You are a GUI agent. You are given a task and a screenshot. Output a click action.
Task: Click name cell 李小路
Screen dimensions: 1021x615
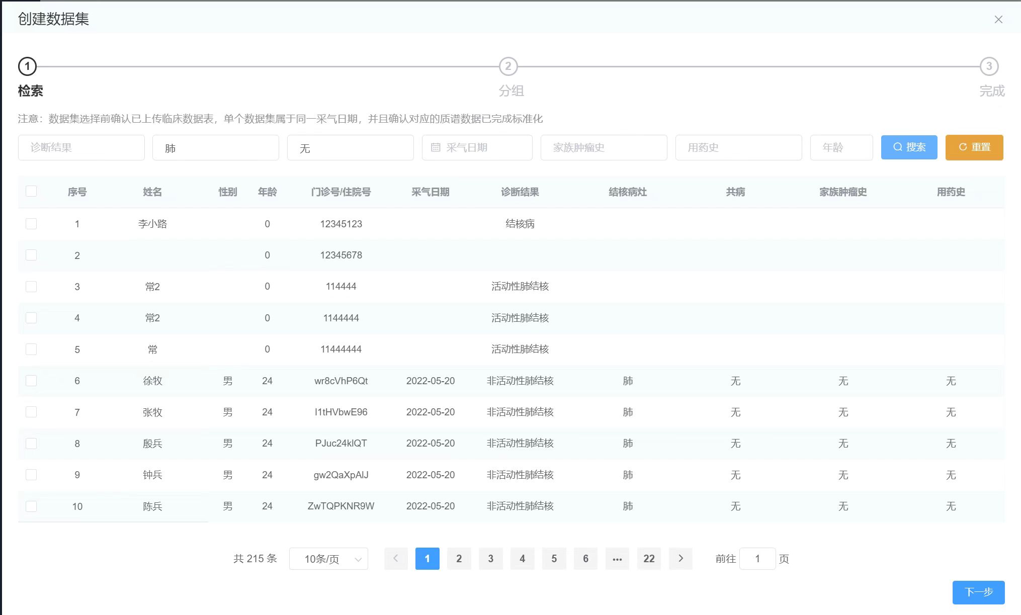pyautogui.click(x=152, y=224)
